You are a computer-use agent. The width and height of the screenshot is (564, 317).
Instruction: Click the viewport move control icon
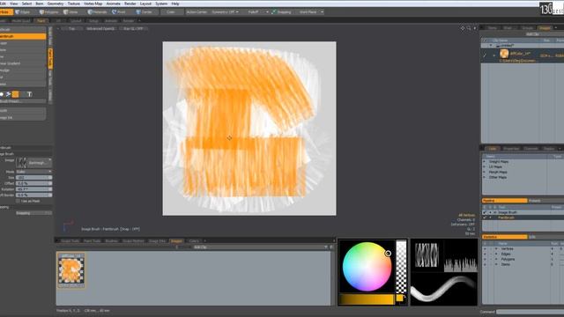[x=463, y=28]
